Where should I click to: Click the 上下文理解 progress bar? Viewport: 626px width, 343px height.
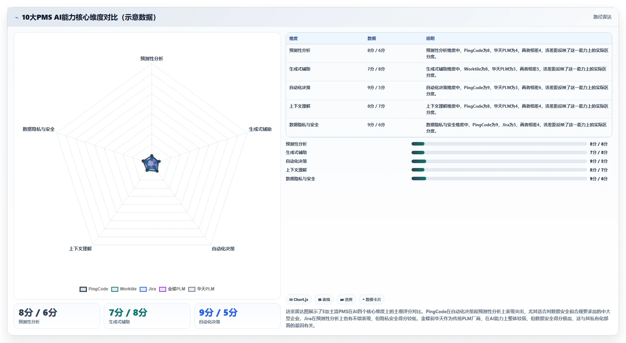499,170
